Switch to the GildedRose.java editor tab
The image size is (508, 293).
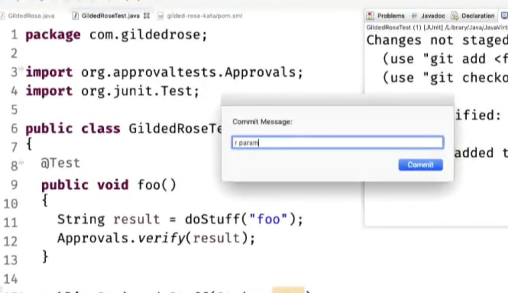(x=31, y=16)
